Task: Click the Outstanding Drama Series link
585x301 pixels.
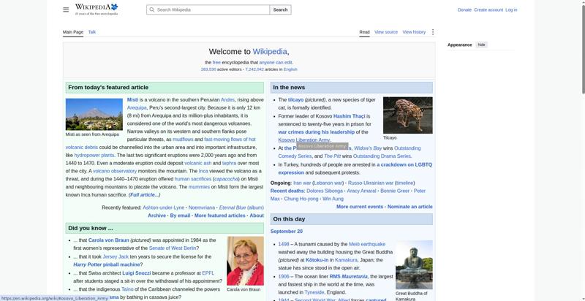Action: click(x=382, y=156)
